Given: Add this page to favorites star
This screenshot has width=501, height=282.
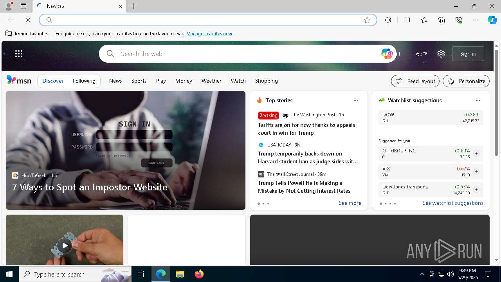Looking at the screenshot, I should pyautogui.click(x=367, y=20).
